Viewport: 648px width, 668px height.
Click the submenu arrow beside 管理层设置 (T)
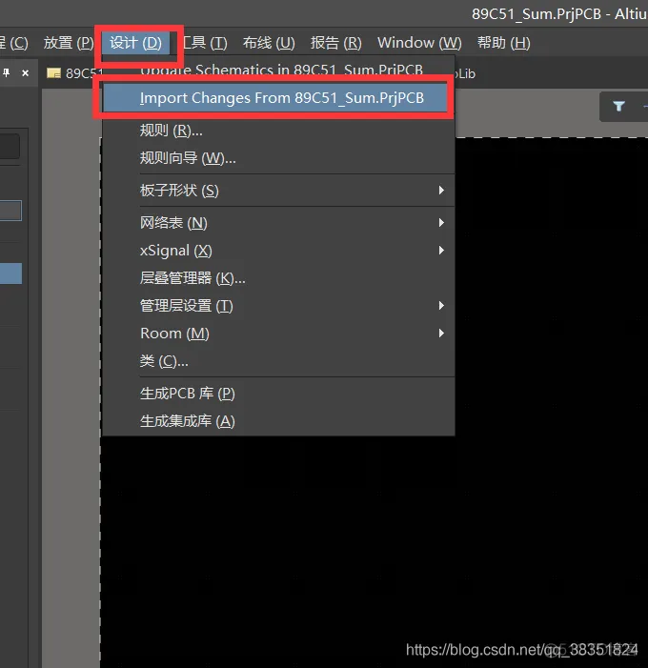pos(441,306)
